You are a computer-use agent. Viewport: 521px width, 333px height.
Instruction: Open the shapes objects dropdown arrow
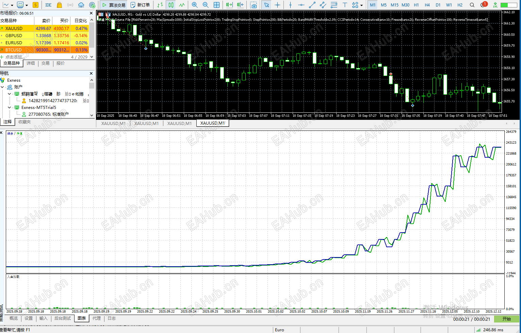(x=361, y=5)
